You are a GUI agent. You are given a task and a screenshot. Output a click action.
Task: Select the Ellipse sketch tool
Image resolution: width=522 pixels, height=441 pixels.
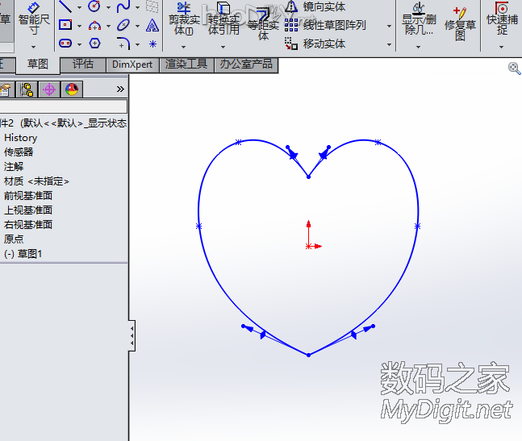click(123, 25)
